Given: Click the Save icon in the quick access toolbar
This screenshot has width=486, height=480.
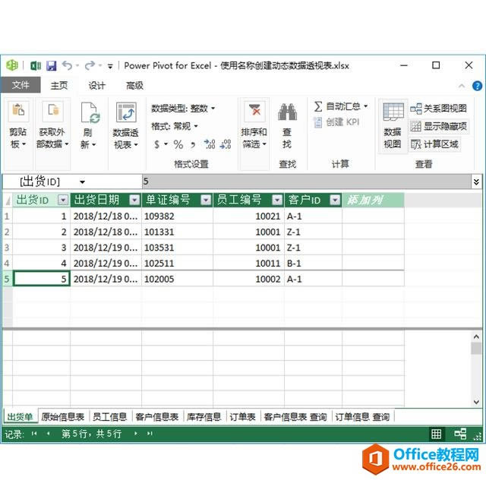Looking at the screenshot, I should coord(51,66).
